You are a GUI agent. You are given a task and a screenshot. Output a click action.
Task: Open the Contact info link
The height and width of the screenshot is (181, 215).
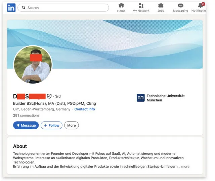[x=85, y=109]
